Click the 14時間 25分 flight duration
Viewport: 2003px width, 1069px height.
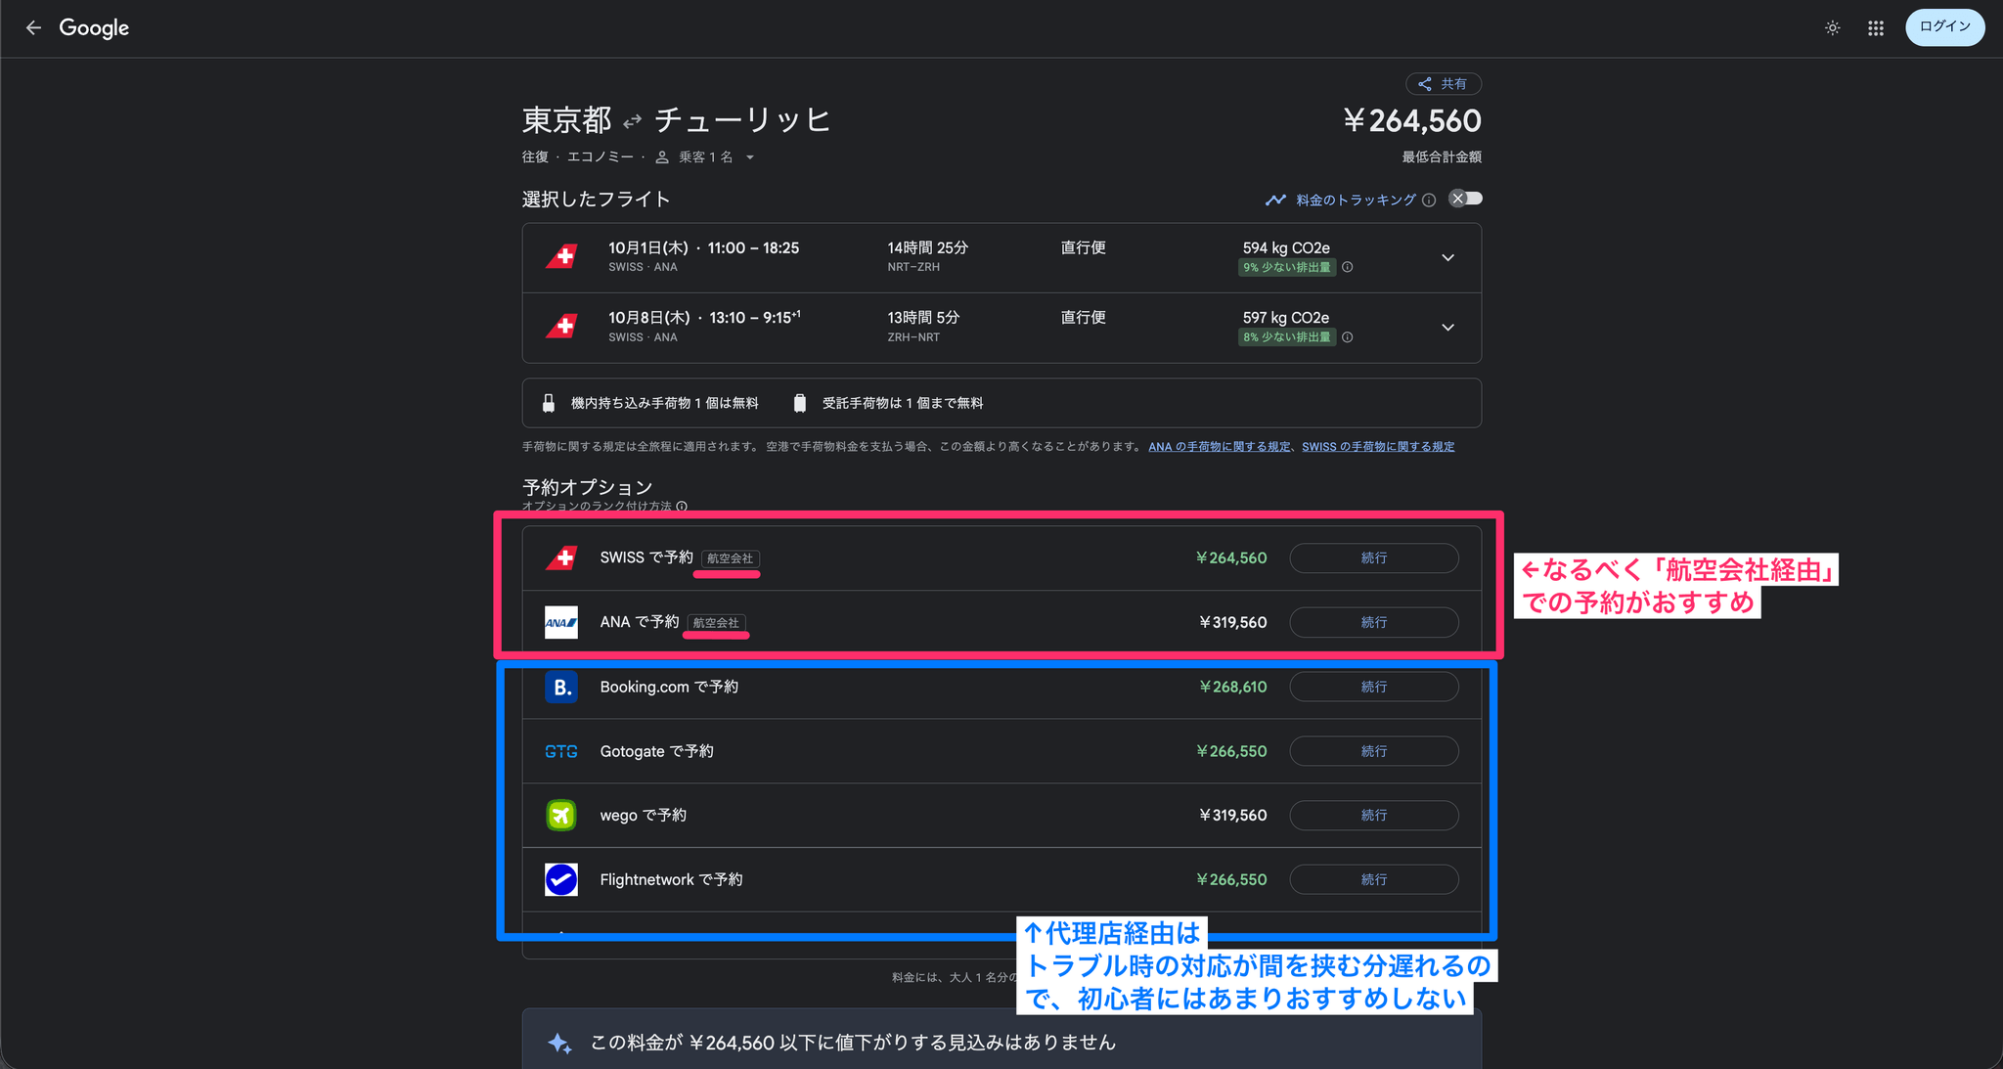(x=927, y=248)
